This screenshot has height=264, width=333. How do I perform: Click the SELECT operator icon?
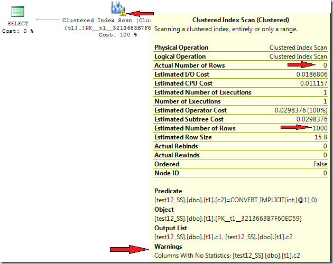(17, 12)
